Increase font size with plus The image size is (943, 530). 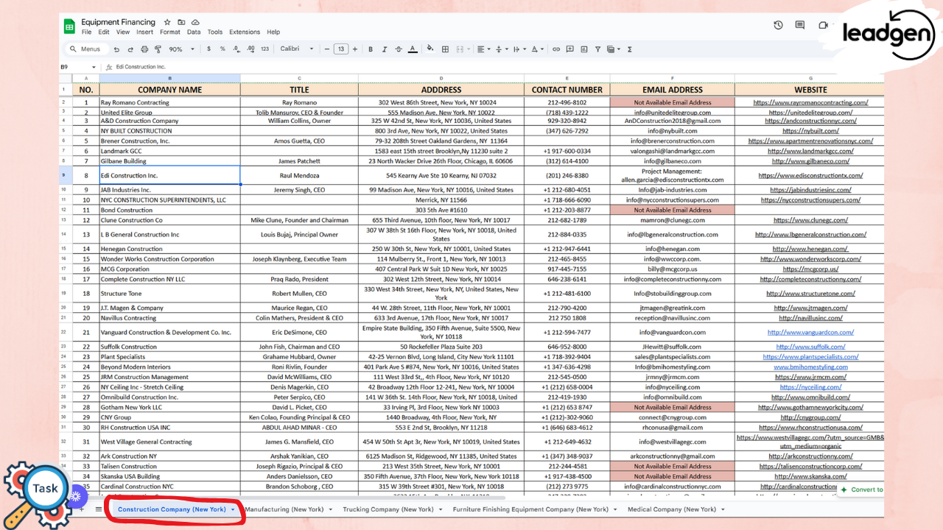coord(355,49)
